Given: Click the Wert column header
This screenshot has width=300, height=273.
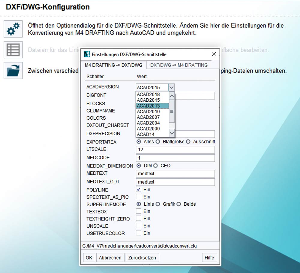Looking at the screenshot, I should click(x=142, y=76).
